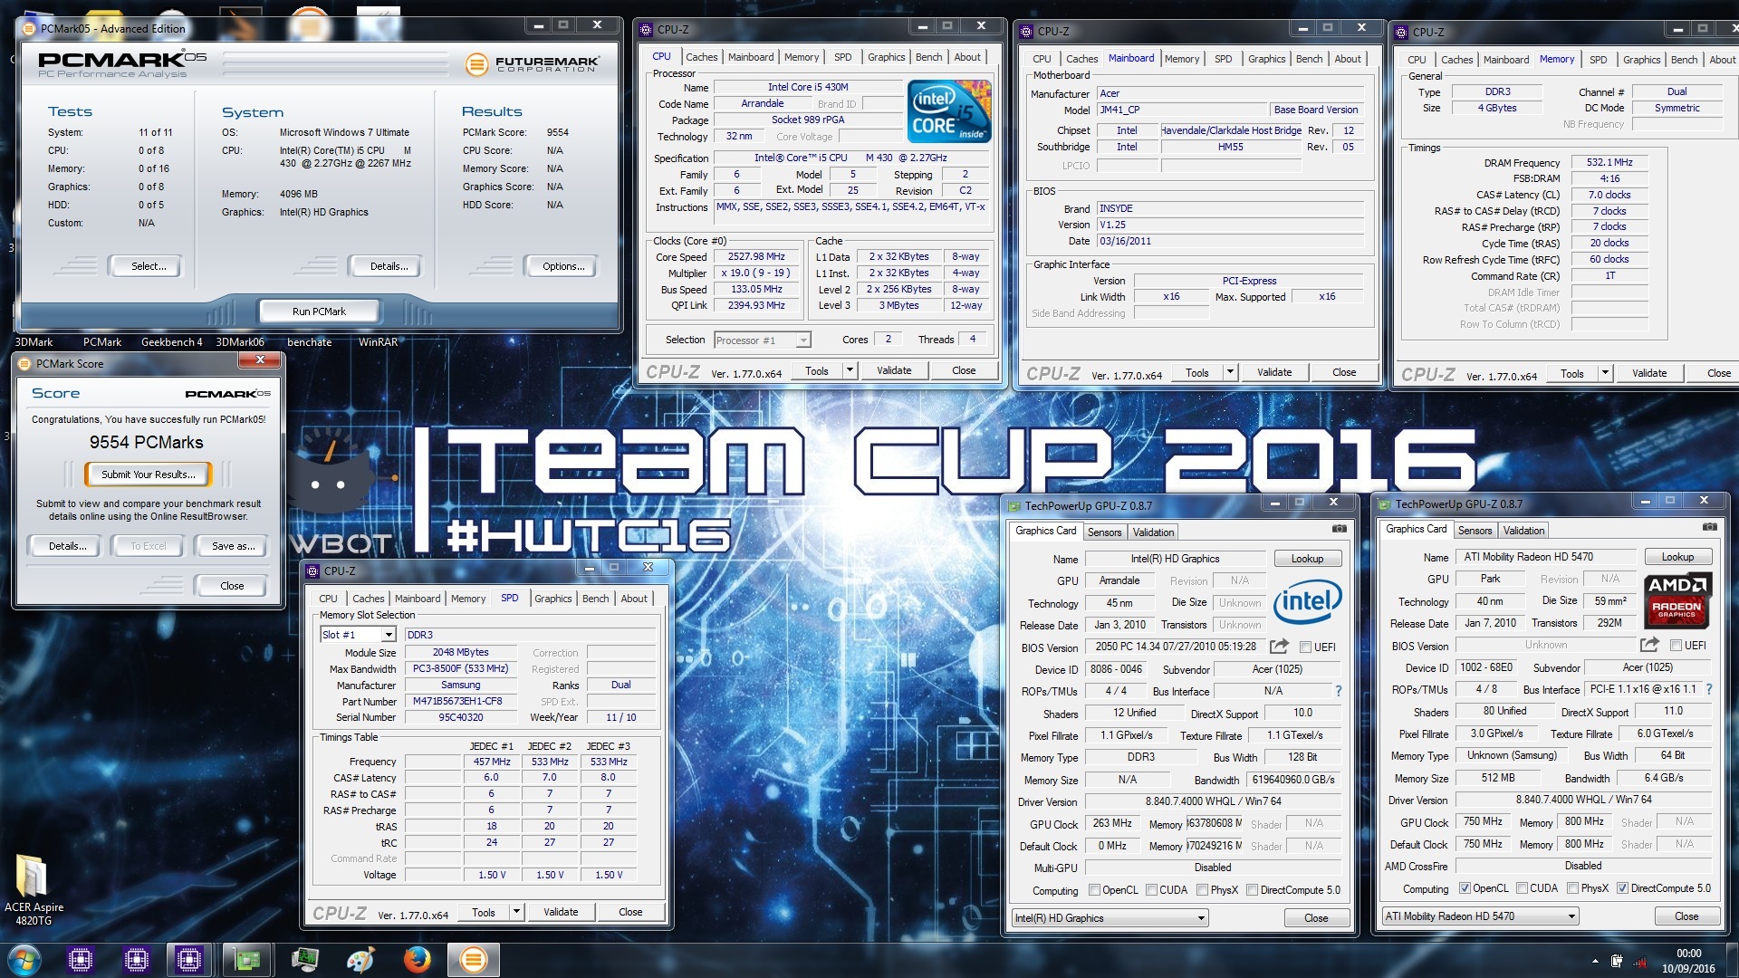Open Graphics tab in CPU-Z SPD window
The width and height of the screenshot is (1739, 978).
pyautogui.click(x=552, y=599)
